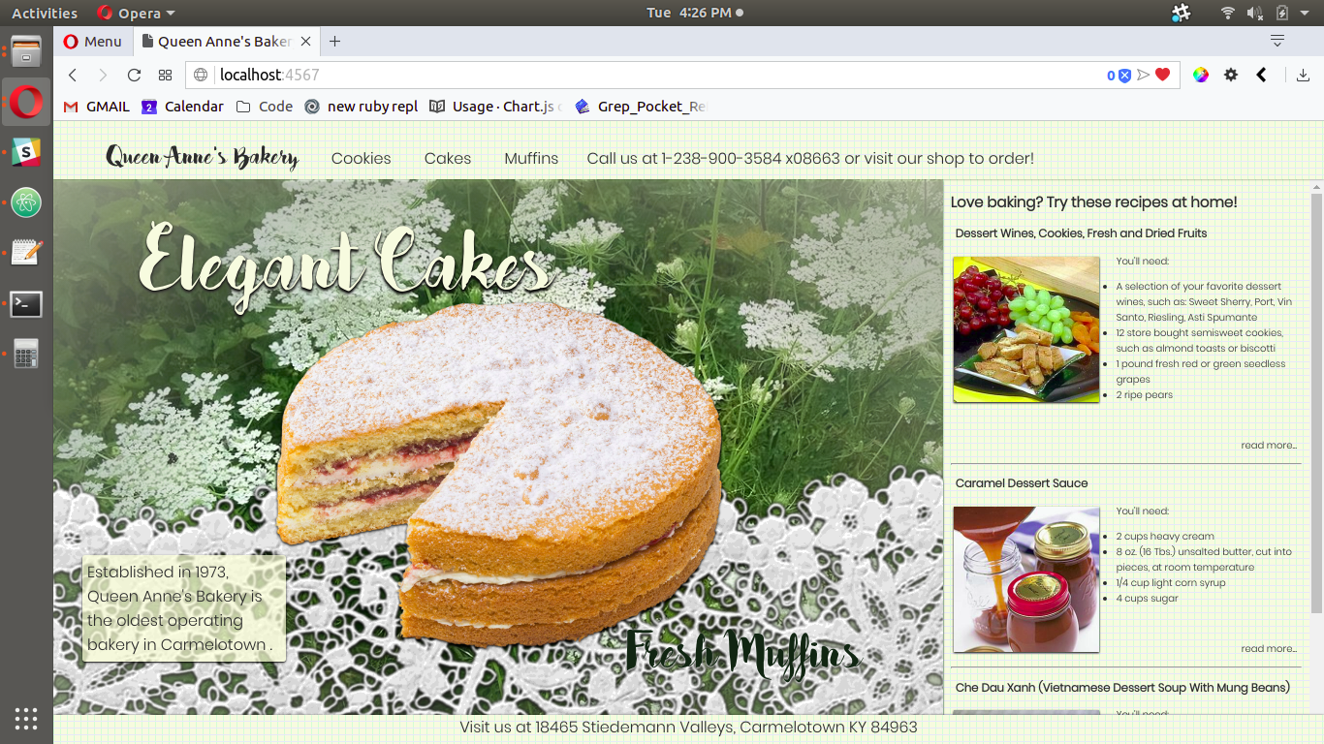Click the My Flow send arrow icon
Image resolution: width=1324 pixels, height=744 pixels.
click(x=1144, y=75)
